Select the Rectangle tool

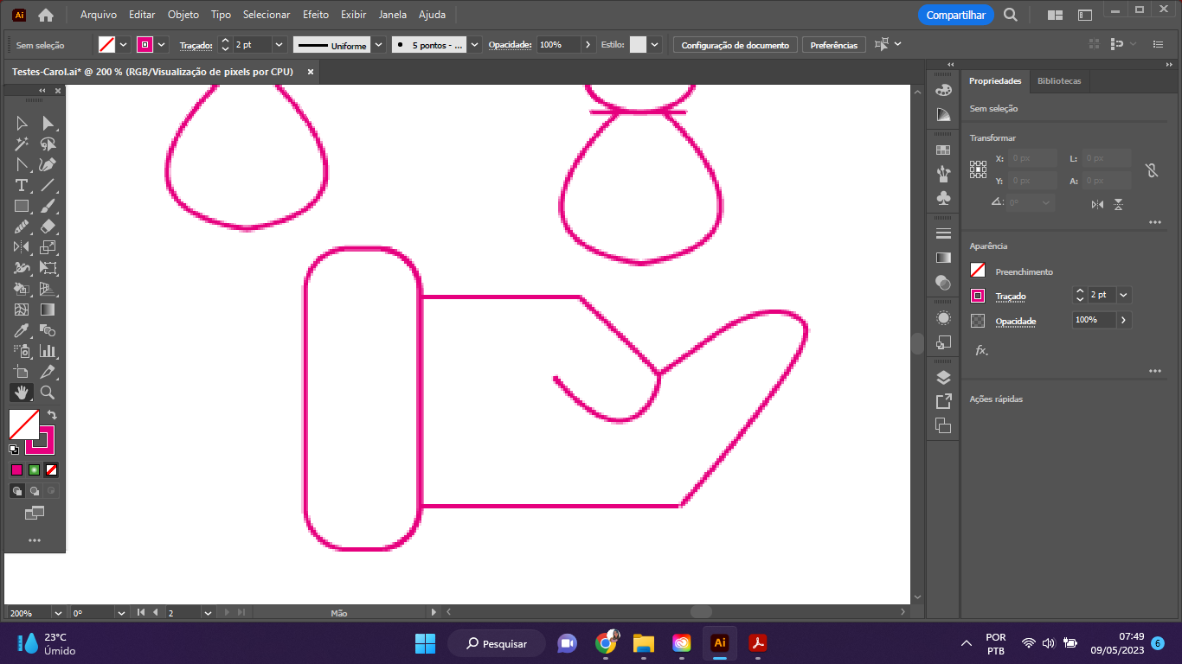[x=22, y=206]
